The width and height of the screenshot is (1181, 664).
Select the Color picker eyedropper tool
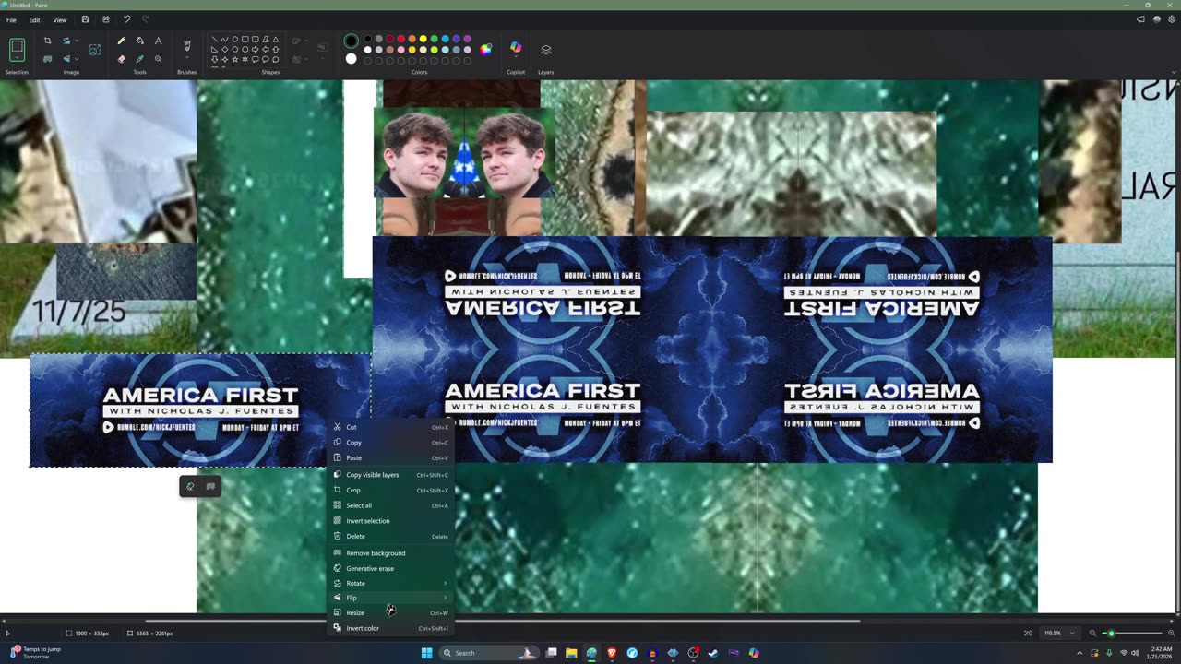pos(139,59)
